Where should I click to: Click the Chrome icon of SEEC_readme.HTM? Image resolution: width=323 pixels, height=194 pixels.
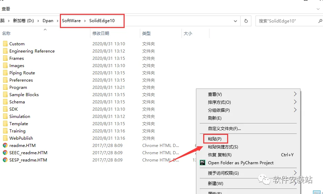pyautogui.click(x=5, y=153)
